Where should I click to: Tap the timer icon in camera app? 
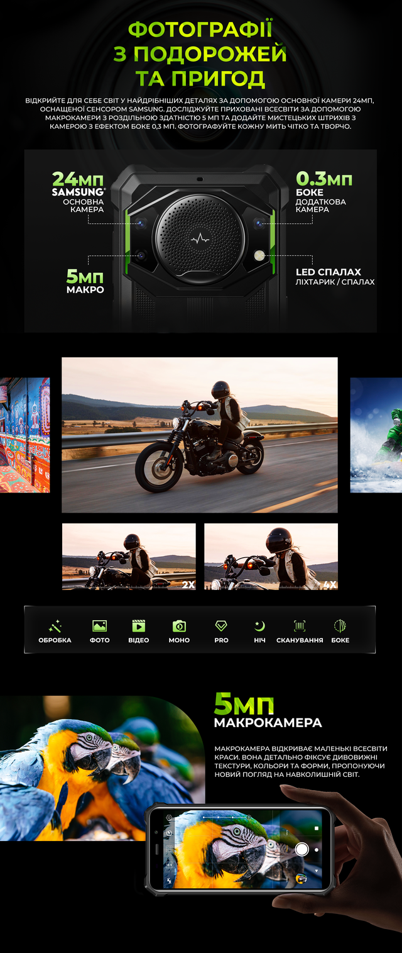(169, 833)
